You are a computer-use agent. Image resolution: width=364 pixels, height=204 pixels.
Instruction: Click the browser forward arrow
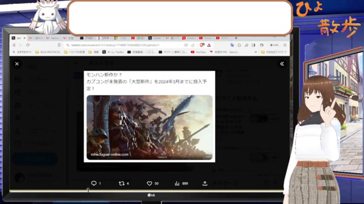[x=20, y=45]
